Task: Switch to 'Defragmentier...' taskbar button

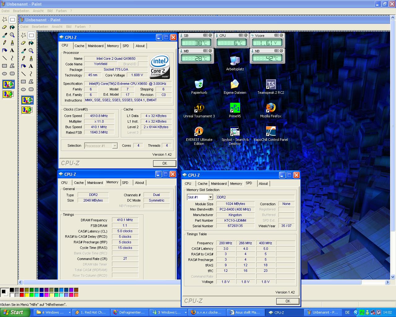Action: 130,312
